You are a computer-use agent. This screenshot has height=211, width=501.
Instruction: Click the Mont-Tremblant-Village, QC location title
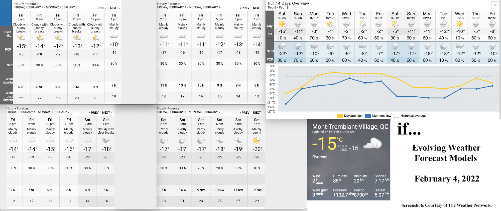click(x=350, y=126)
